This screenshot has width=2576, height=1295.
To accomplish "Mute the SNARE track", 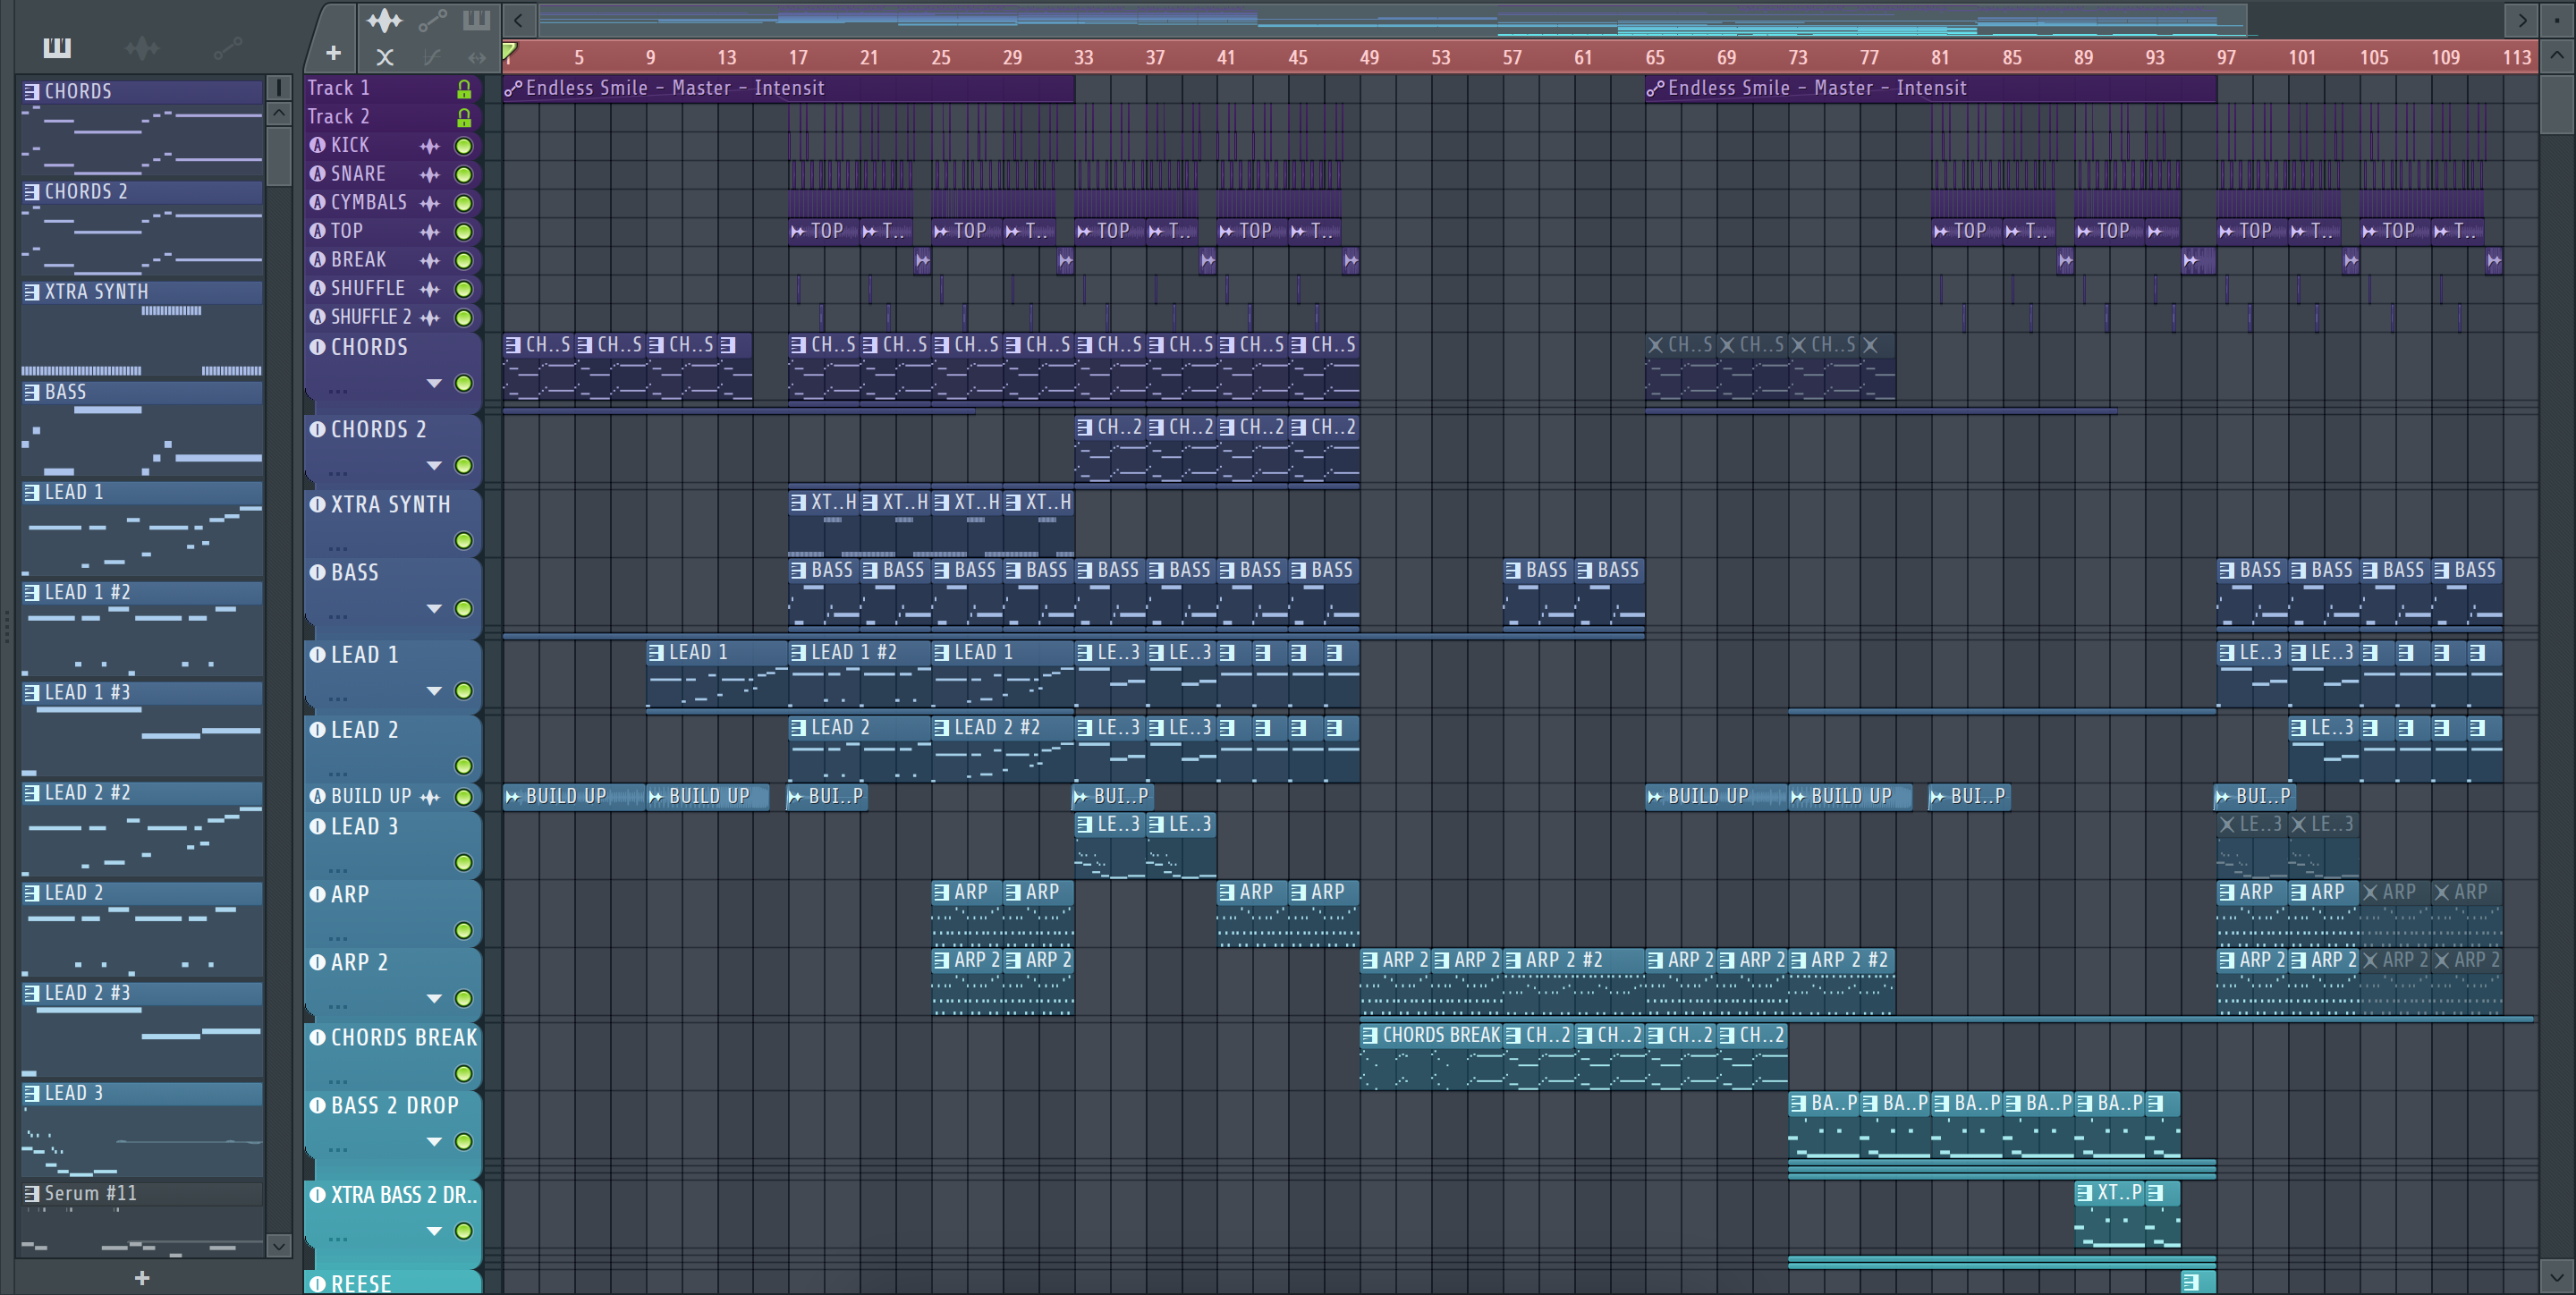I will tap(464, 174).
